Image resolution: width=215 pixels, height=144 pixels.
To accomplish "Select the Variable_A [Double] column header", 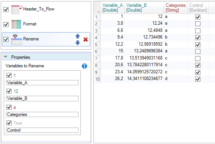I will [113, 8].
